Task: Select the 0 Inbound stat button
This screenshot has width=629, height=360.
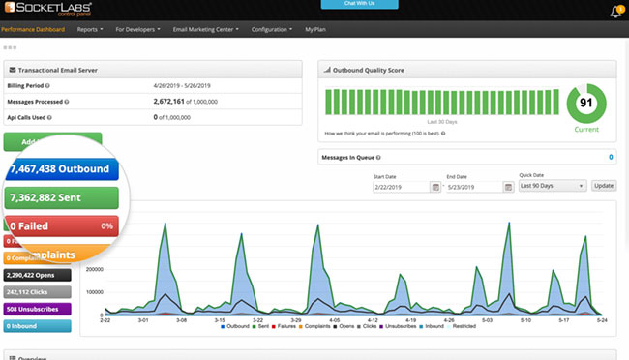Action: 38,326
